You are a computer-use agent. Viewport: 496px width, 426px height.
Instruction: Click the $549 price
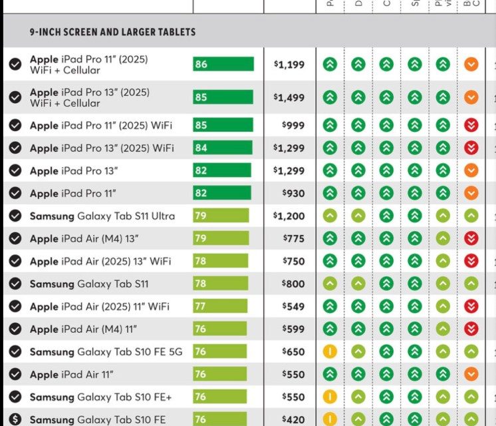[x=293, y=306]
